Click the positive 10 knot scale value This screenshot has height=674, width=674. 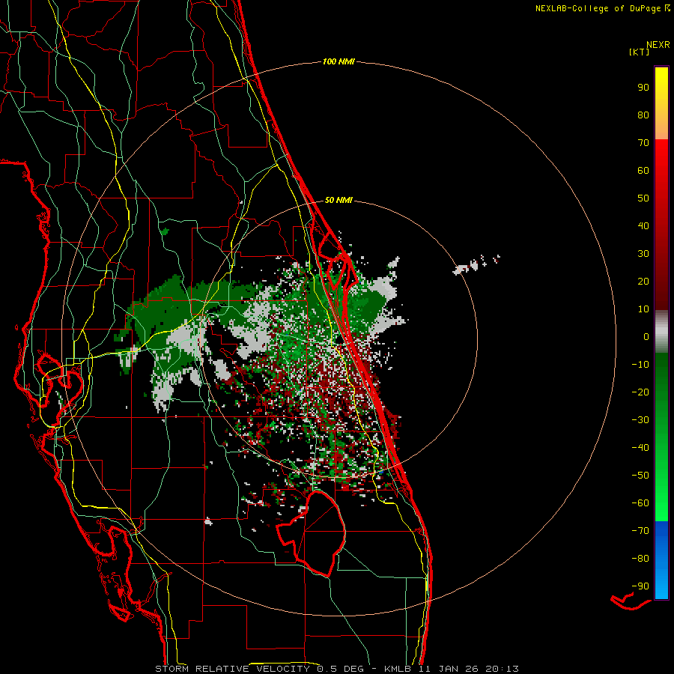pyautogui.click(x=643, y=309)
